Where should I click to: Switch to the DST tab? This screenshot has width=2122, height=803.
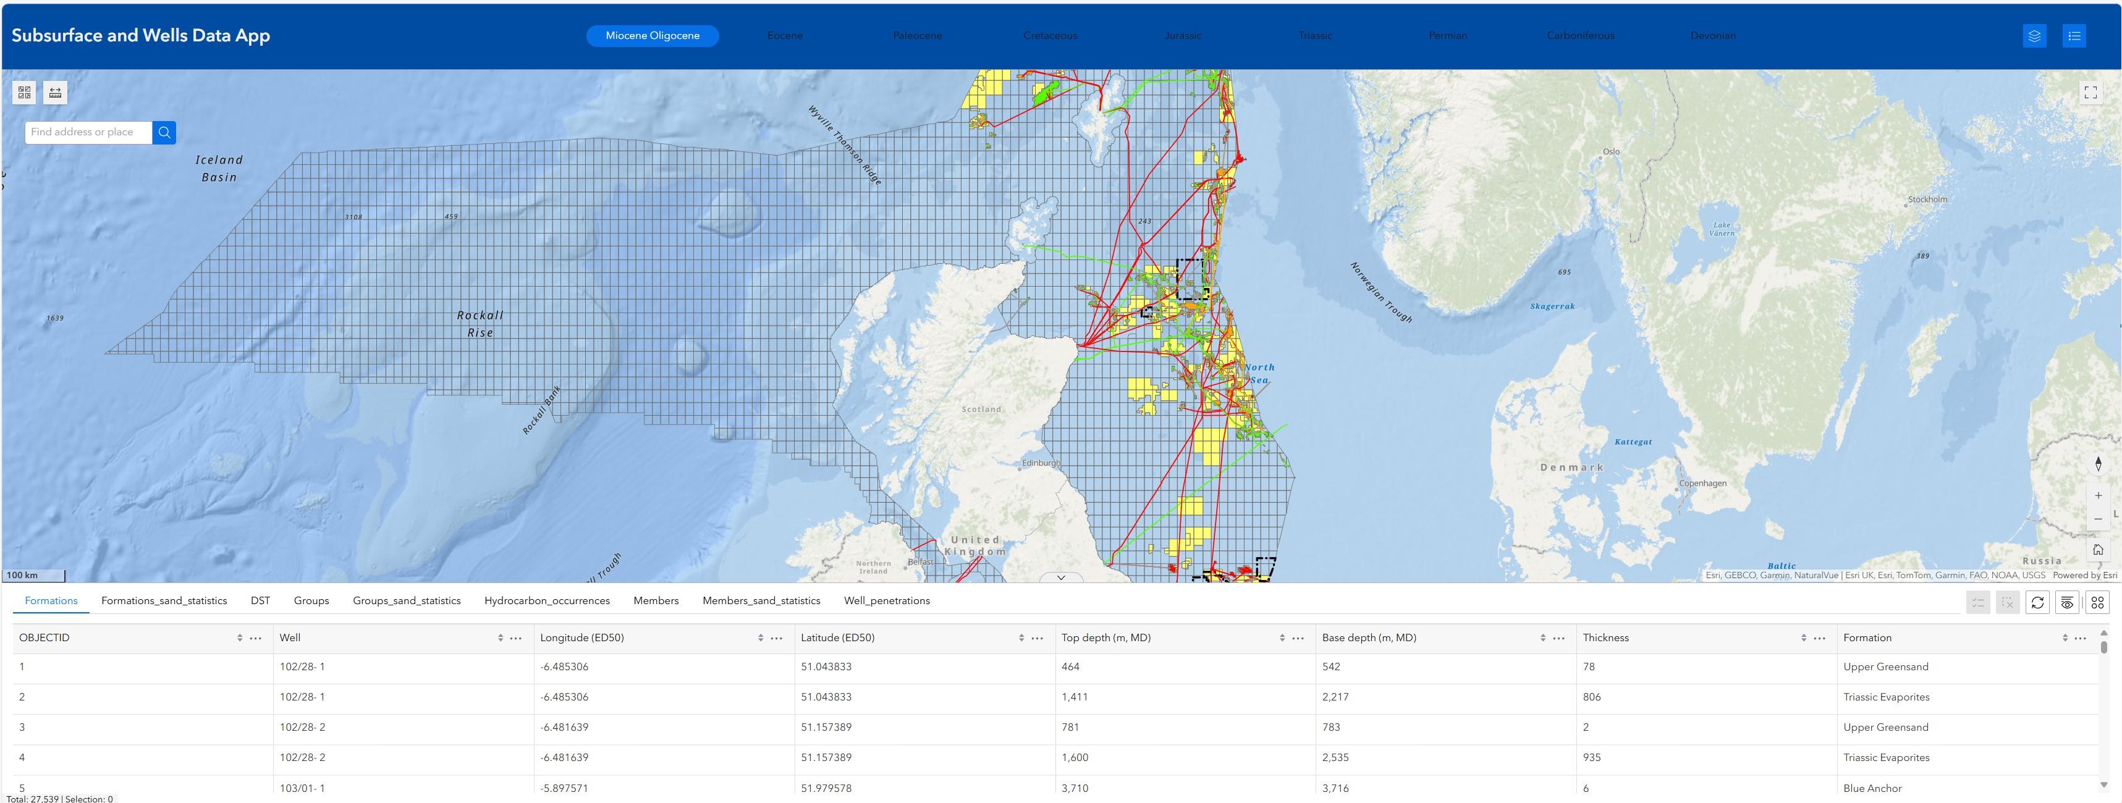[260, 600]
